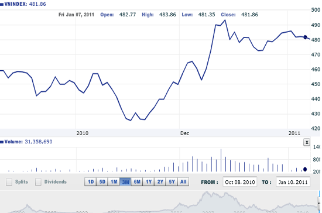Click the Close value 481.86
This screenshot has width=322, height=213.
249,15
